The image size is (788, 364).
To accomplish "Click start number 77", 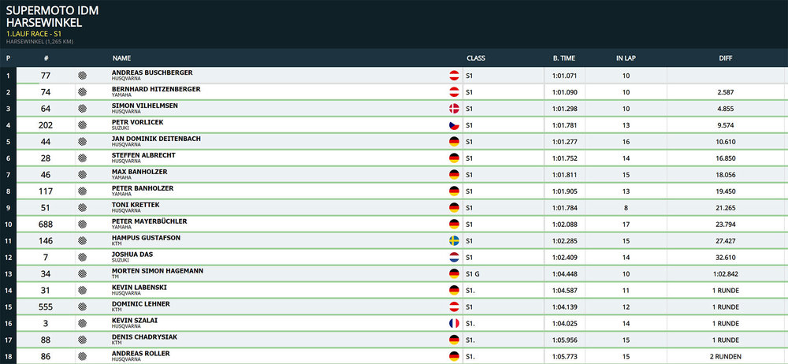I will tap(46, 76).
